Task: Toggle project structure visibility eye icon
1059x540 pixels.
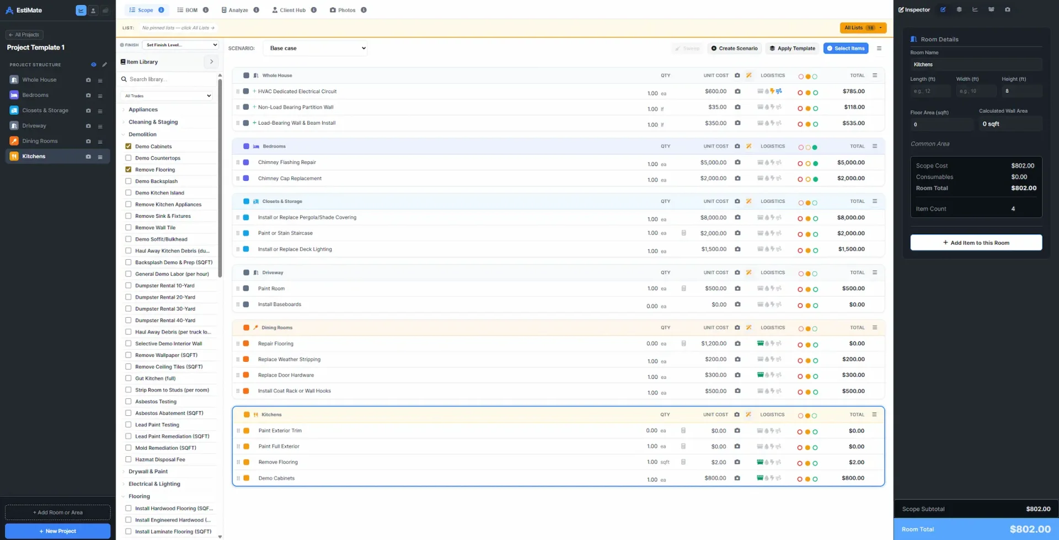Action: [94, 65]
